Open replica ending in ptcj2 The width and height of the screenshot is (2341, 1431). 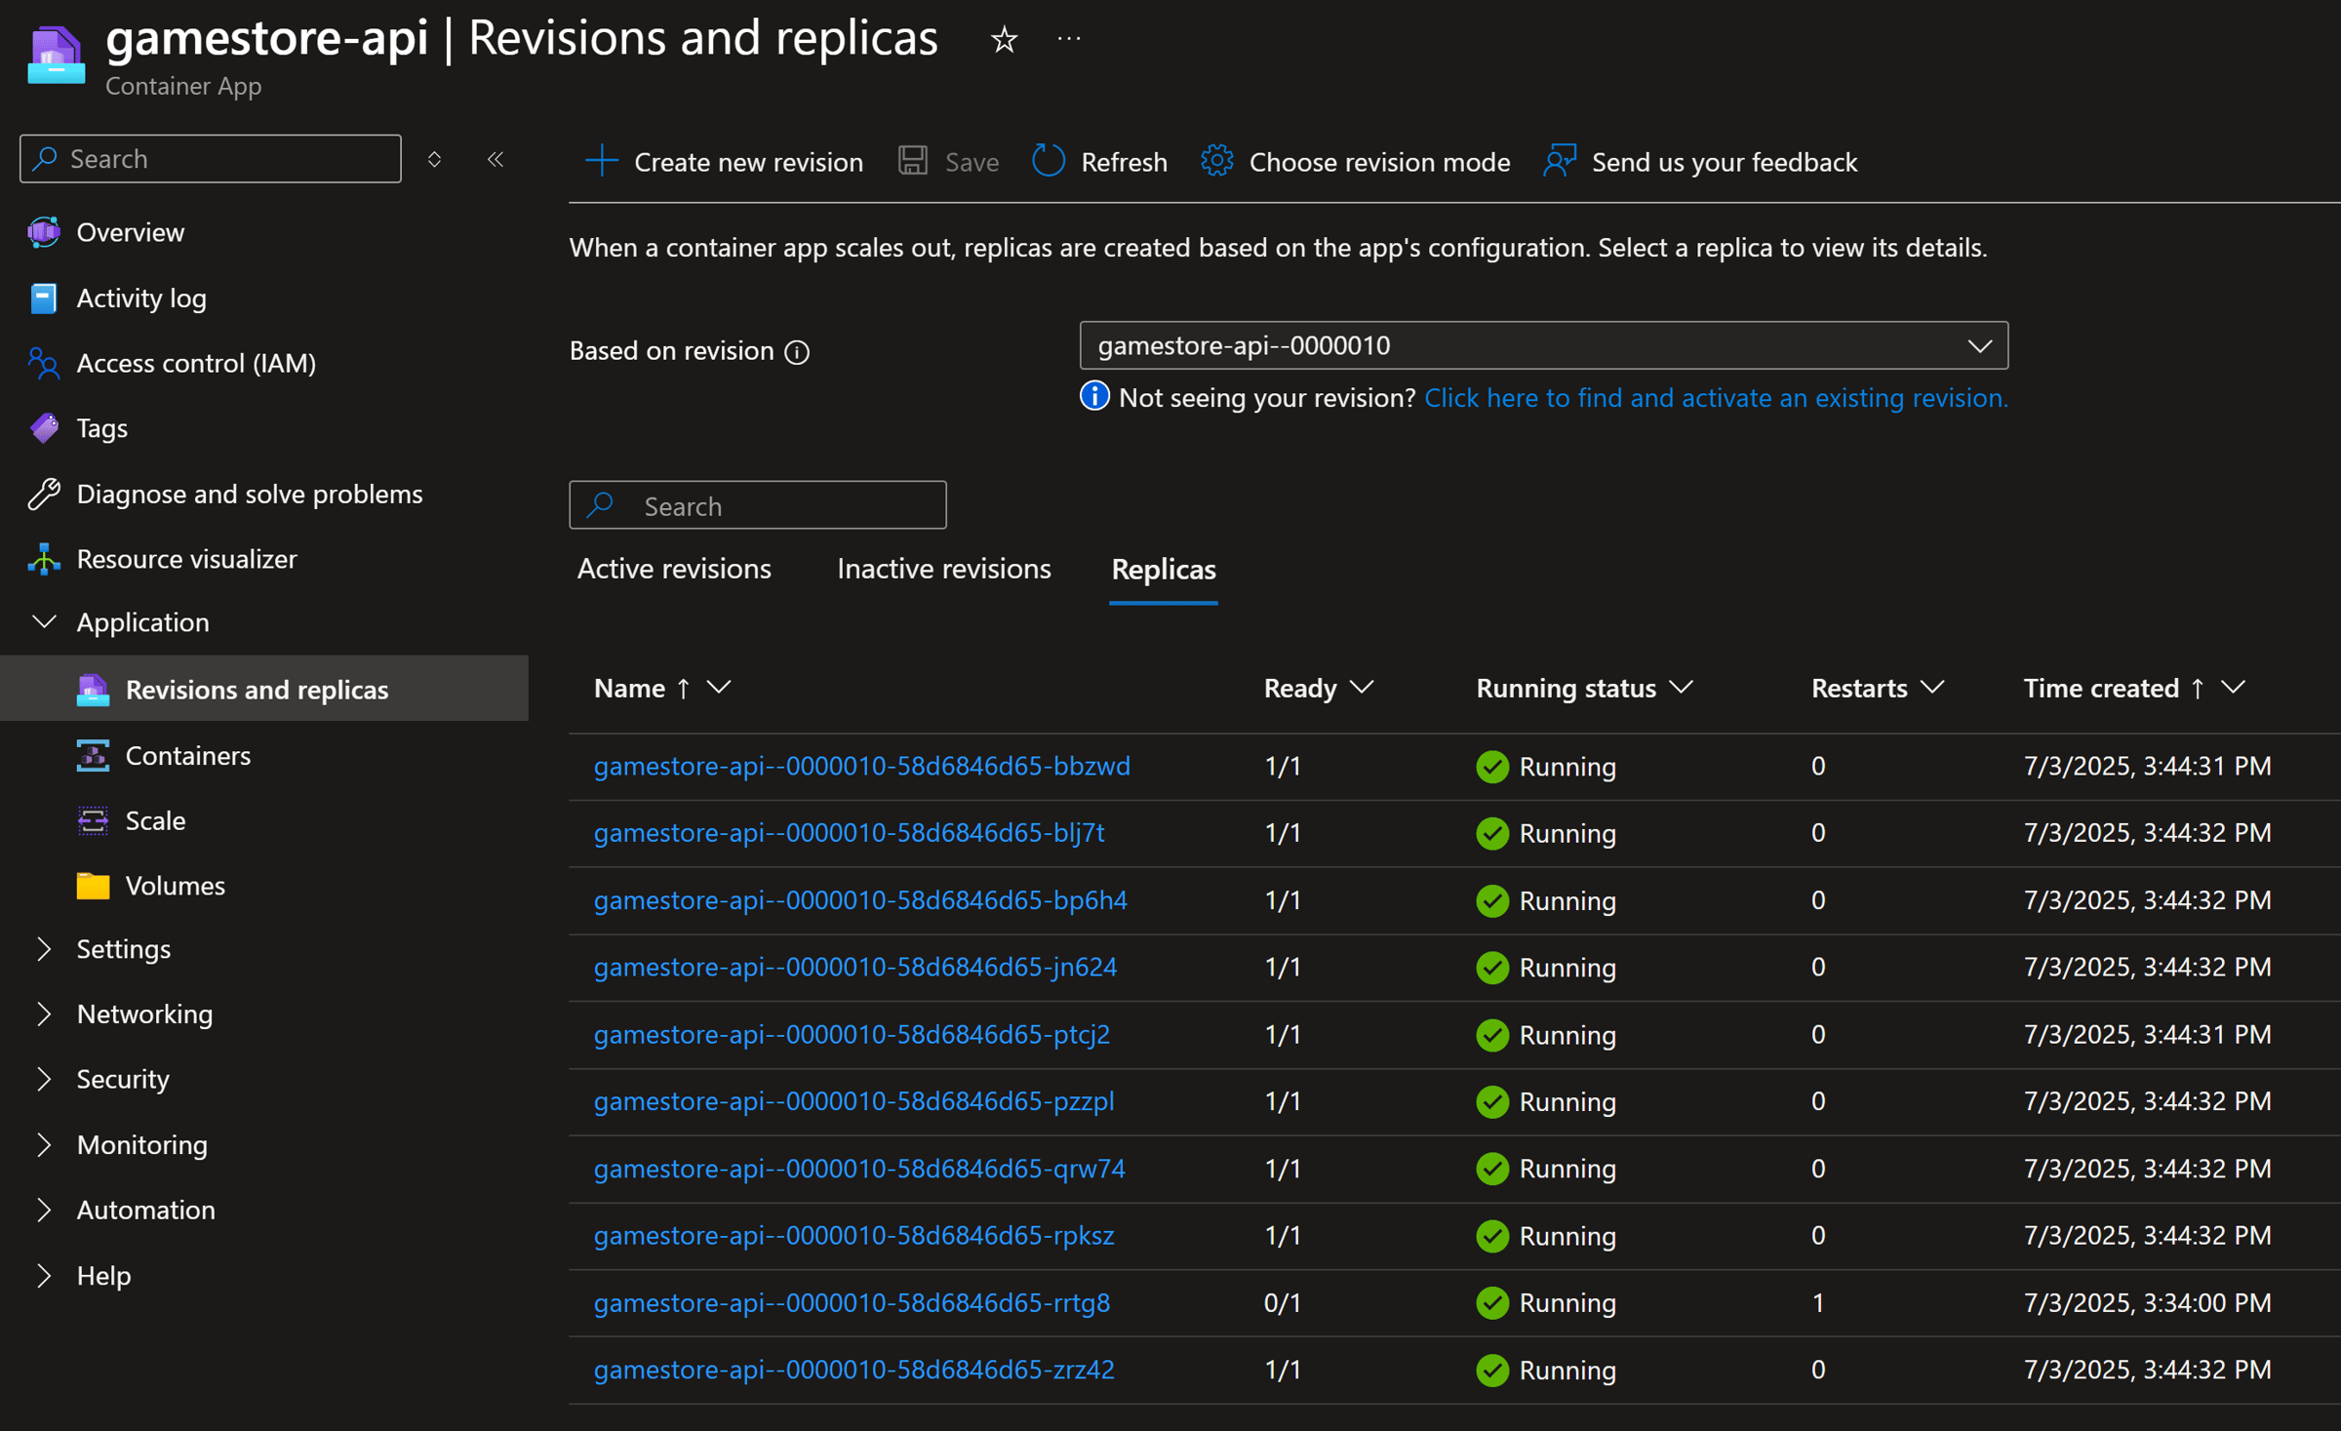click(852, 1034)
